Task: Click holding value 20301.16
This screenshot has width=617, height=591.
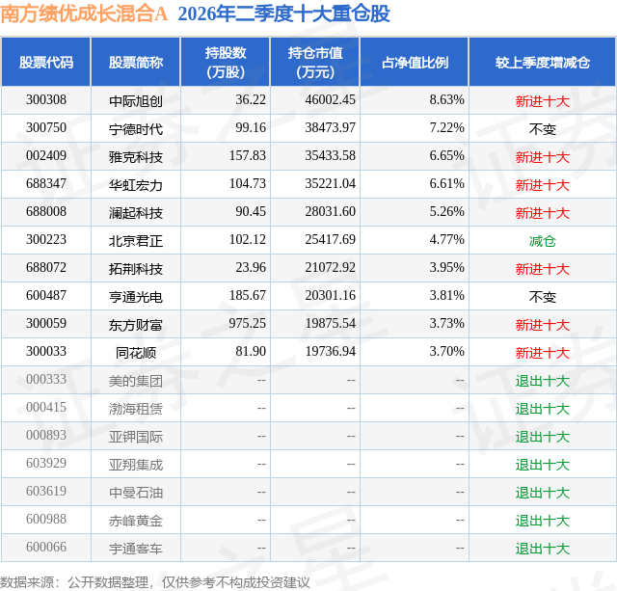Action: click(x=330, y=295)
